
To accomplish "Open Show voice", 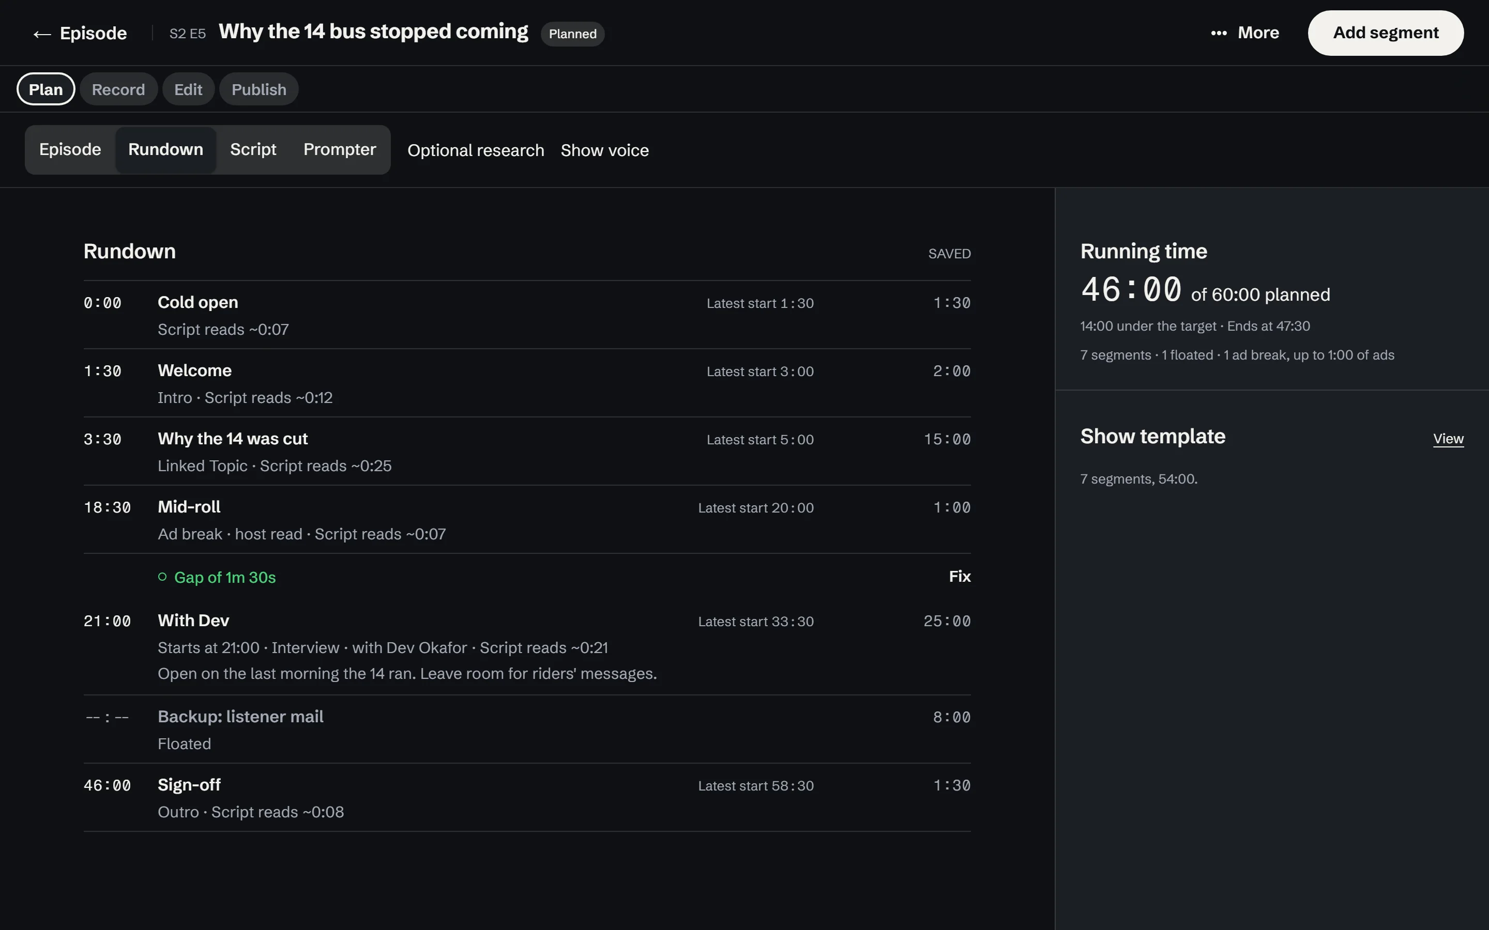I will (605, 150).
